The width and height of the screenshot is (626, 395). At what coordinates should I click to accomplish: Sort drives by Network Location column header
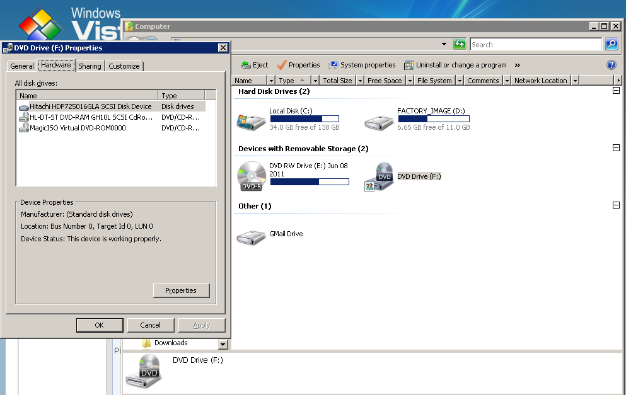coord(541,81)
